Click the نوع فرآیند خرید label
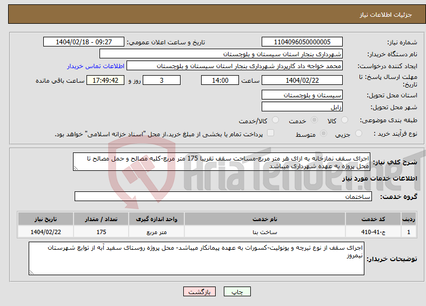The width and height of the screenshot is (426, 306). (x=396, y=134)
